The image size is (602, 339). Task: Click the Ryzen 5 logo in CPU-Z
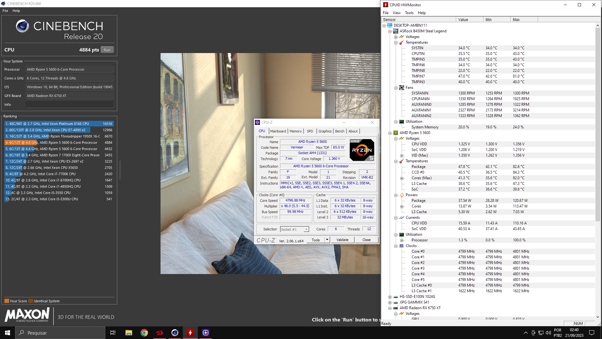(x=362, y=150)
